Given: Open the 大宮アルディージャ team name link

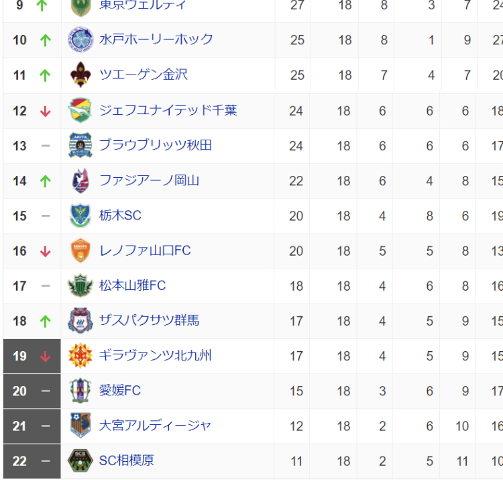Looking at the screenshot, I should 155,426.
